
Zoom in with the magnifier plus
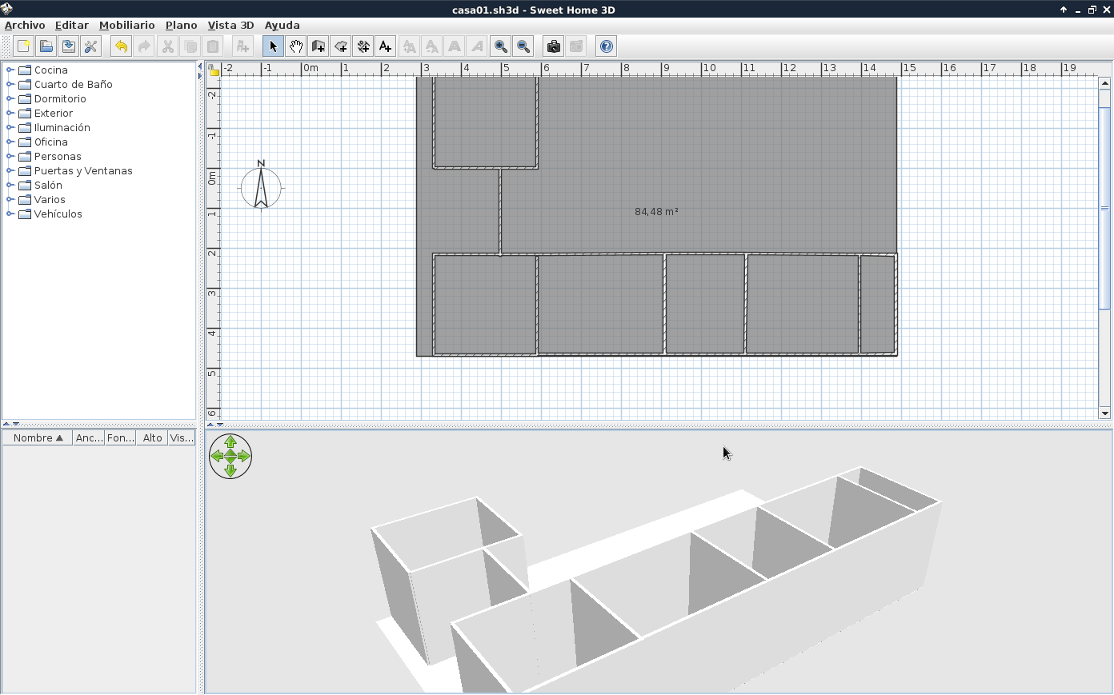[x=500, y=46]
